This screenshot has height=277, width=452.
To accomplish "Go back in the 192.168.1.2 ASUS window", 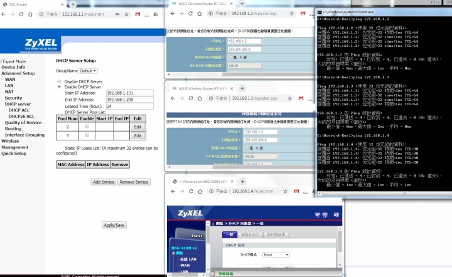I will coord(173,14).
